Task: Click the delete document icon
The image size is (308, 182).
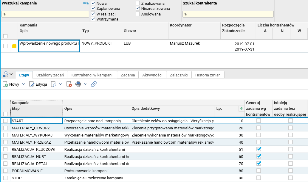Action: 69,84
